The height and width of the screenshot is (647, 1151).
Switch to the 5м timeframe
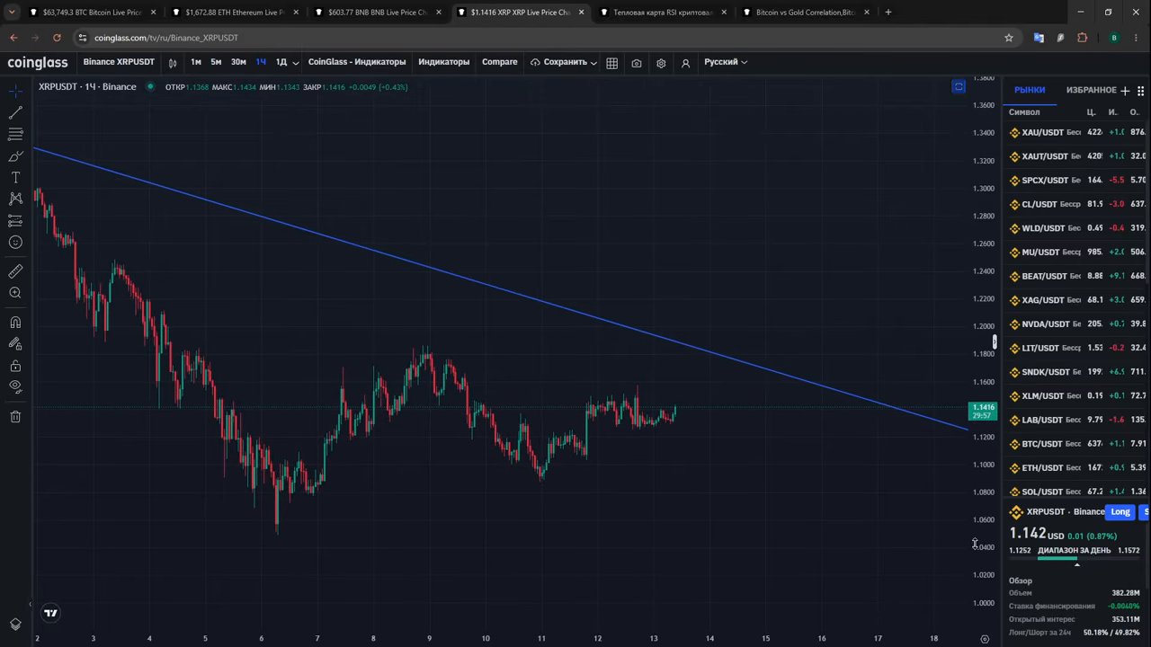(216, 62)
